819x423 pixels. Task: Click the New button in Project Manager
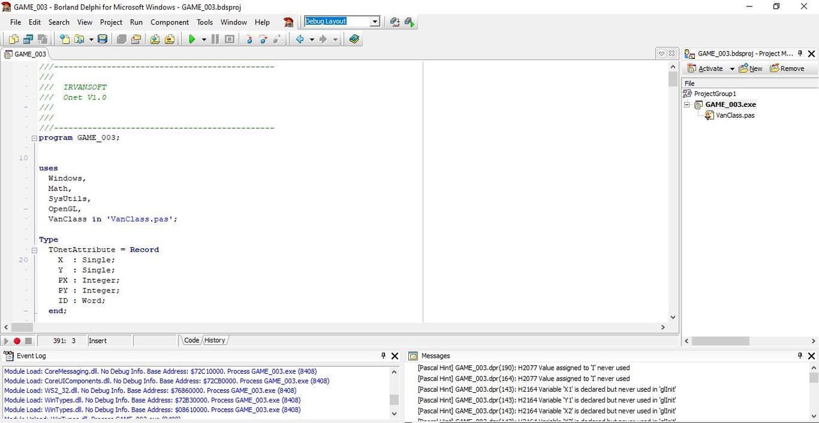751,68
